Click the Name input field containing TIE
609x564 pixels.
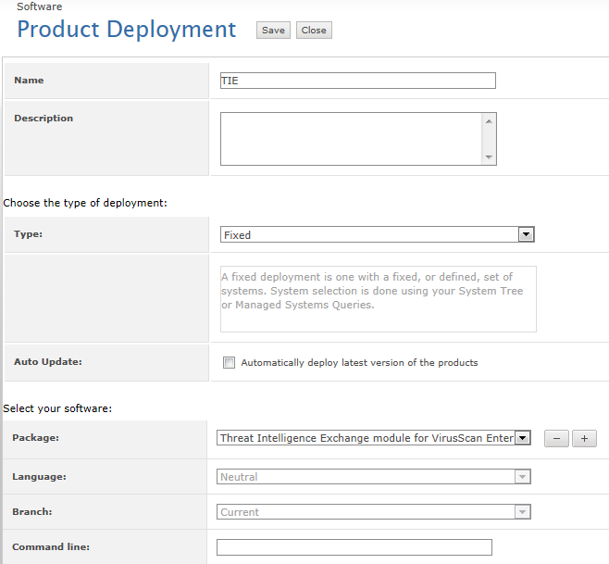click(357, 81)
